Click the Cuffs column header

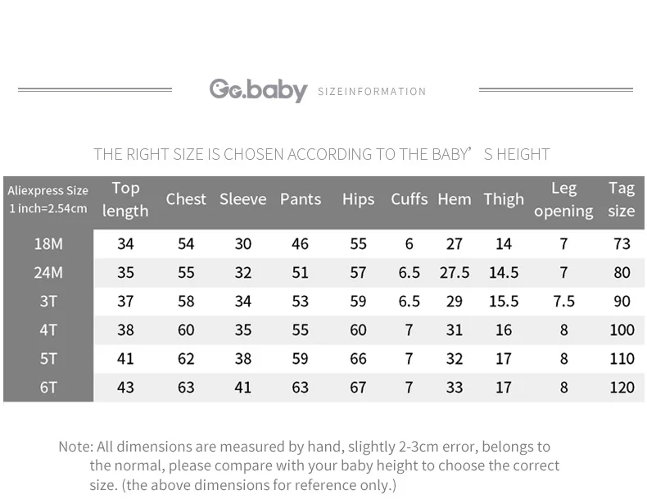click(x=409, y=199)
